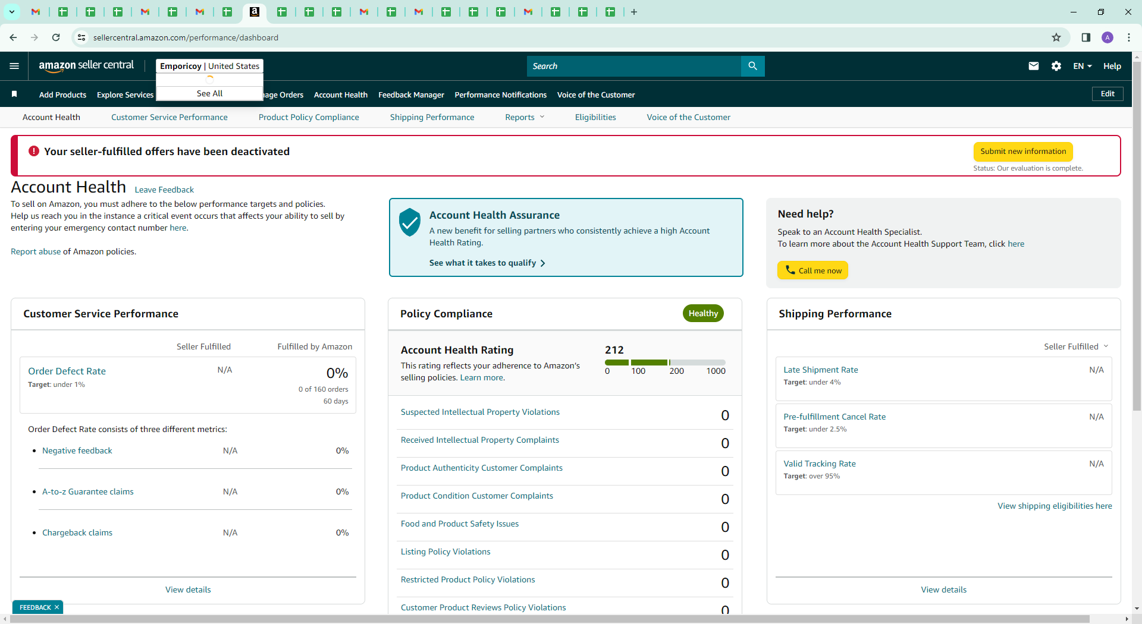Select the active Amazon browser tab

(x=255, y=12)
